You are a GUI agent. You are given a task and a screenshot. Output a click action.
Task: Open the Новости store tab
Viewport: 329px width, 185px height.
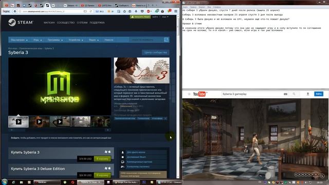click(109, 40)
